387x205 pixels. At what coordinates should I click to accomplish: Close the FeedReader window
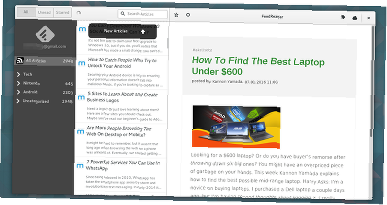pos(368,18)
